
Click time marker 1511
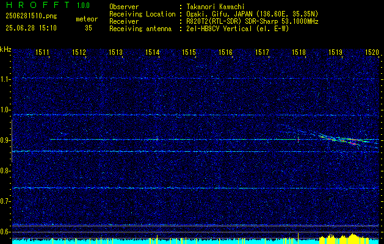coord(42,52)
